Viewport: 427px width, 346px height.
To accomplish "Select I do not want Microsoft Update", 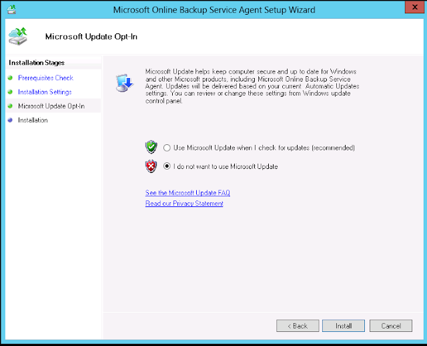I will 167,166.
